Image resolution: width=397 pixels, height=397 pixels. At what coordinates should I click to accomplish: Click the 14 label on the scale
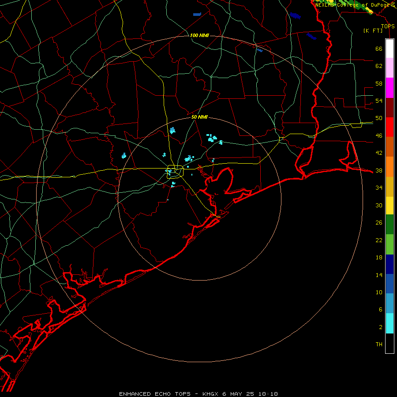pyautogui.click(x=379, y=275)
